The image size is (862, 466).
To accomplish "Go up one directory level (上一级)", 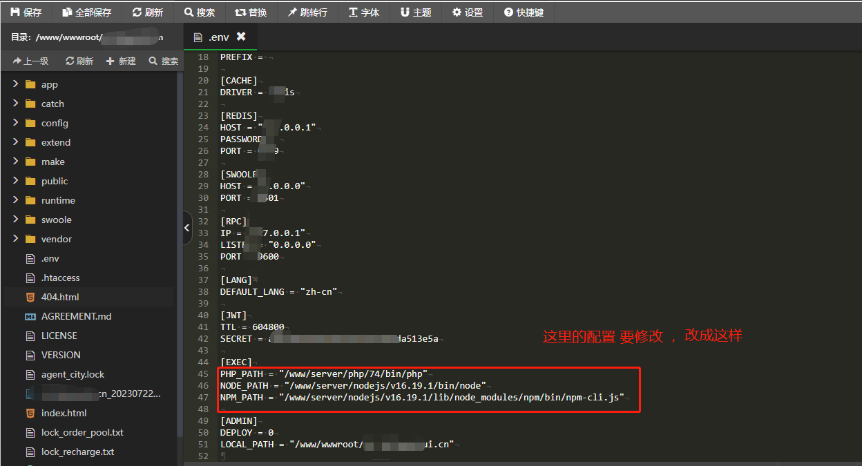I will point(30,61).
